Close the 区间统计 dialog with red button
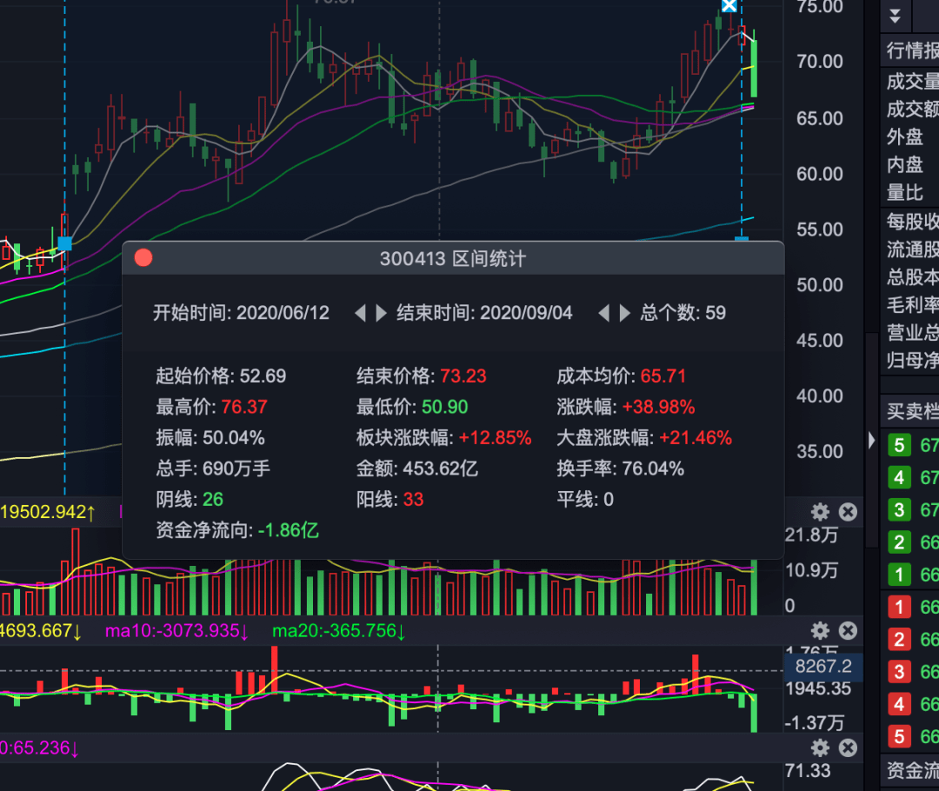 tap(143, 258)
